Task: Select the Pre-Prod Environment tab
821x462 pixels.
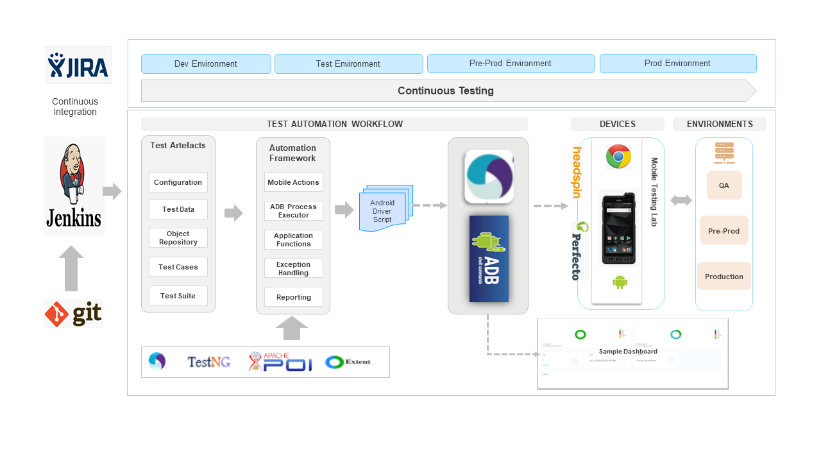Action: (510, 64)
